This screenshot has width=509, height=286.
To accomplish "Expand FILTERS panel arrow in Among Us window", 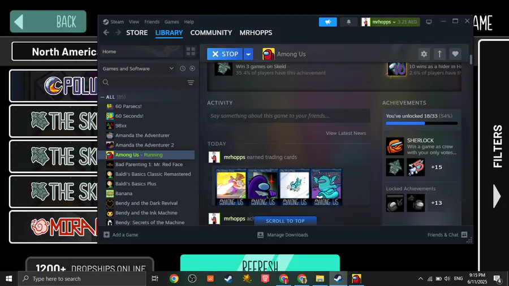I will coord(497,196).
